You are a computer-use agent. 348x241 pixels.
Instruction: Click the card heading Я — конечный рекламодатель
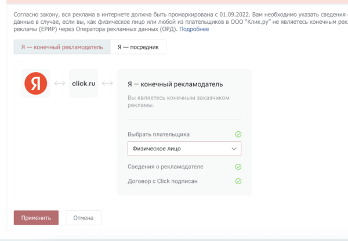[175, 84]
